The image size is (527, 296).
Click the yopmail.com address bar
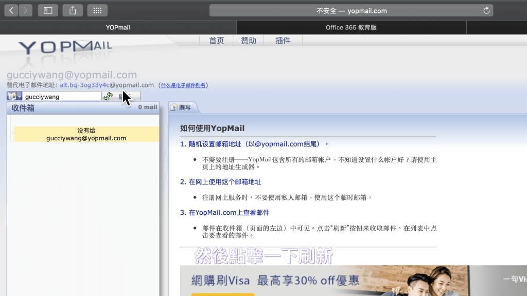(x=351, y=11)
